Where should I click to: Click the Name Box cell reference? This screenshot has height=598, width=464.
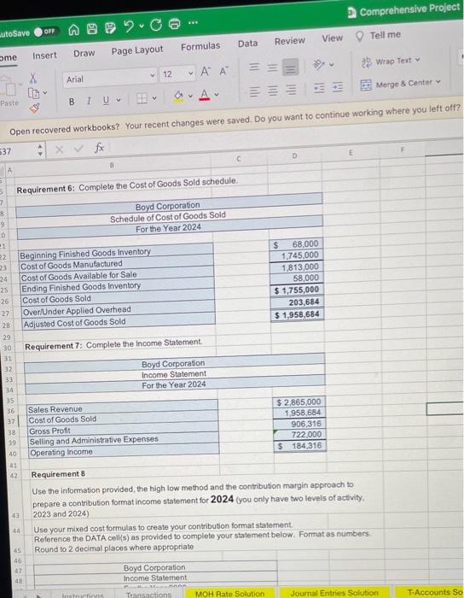(17, 151)
